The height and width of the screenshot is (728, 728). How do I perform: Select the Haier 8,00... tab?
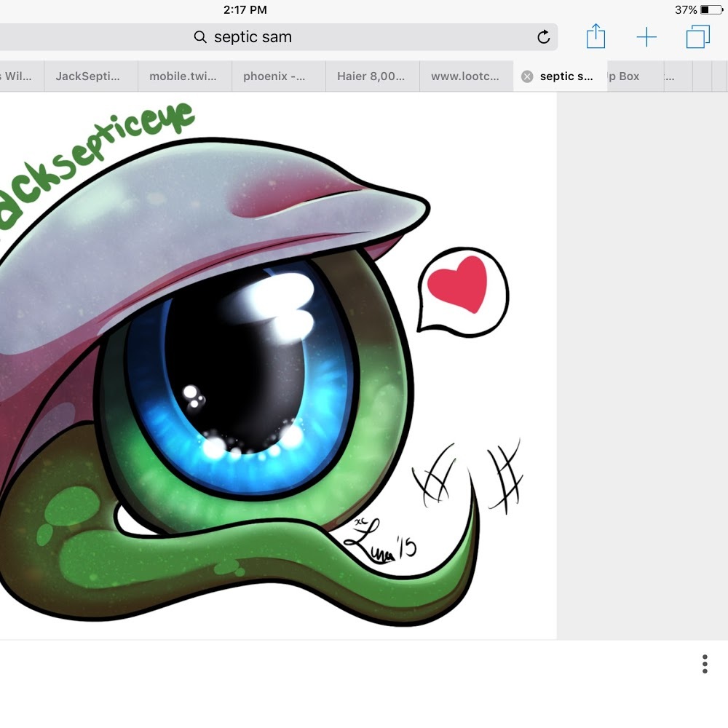tap(371, 76)
